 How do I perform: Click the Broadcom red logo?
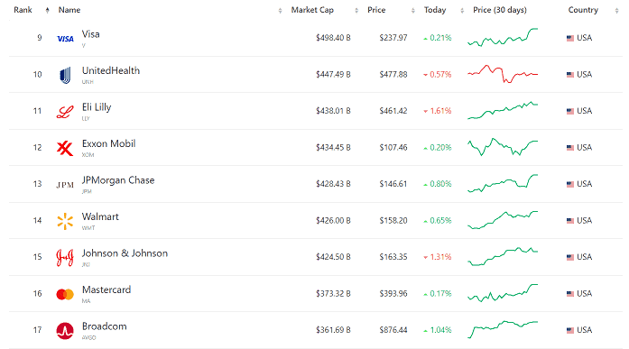tap(65, 331)
